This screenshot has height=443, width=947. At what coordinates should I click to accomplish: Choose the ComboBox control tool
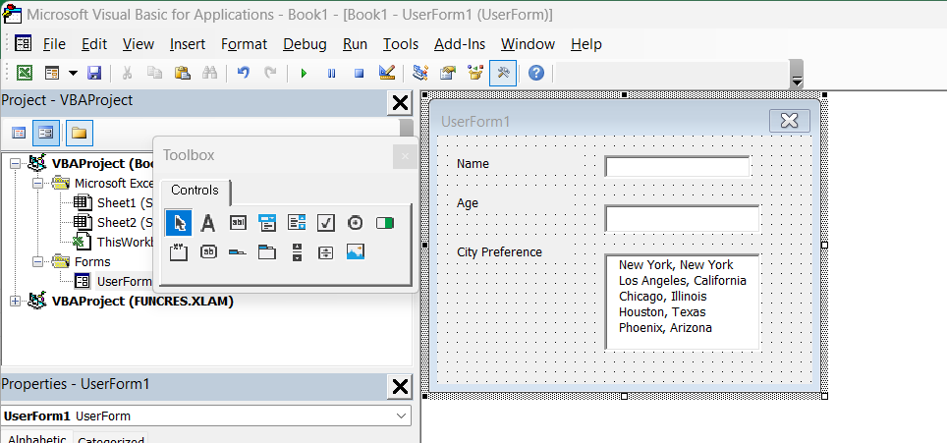coord(267,223)
